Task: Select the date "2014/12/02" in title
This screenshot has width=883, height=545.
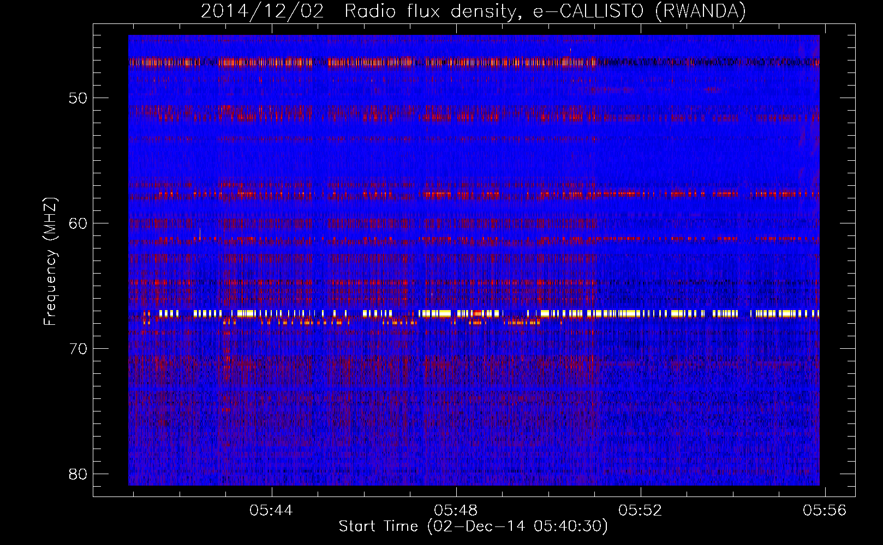Action: (x=262, y=11)
